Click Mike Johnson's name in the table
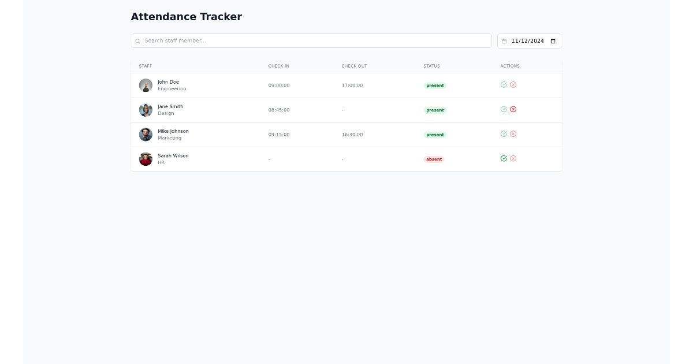The image size is (693, 364). coord(173,131)
